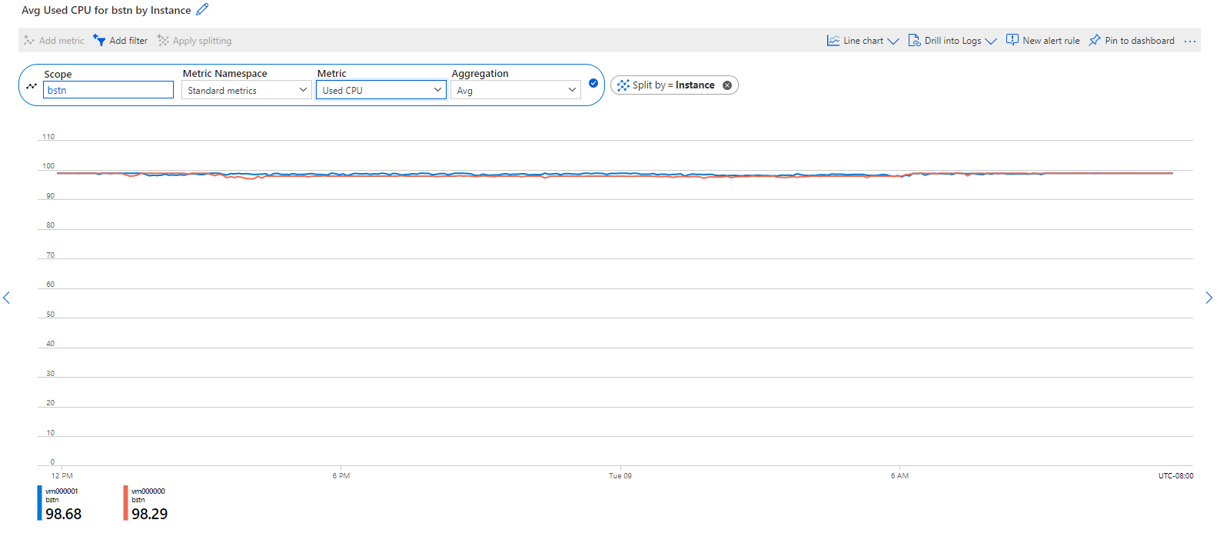This screenshot has width=1220, height=533.
Task: Click the pin icon in toolbar
Action: pos(1095,41)
